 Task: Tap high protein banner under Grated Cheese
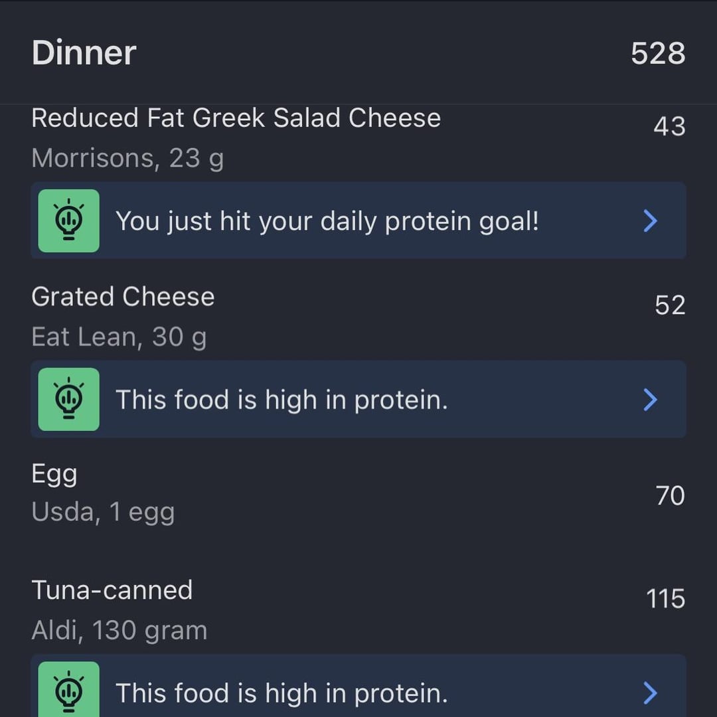point(358,399)
